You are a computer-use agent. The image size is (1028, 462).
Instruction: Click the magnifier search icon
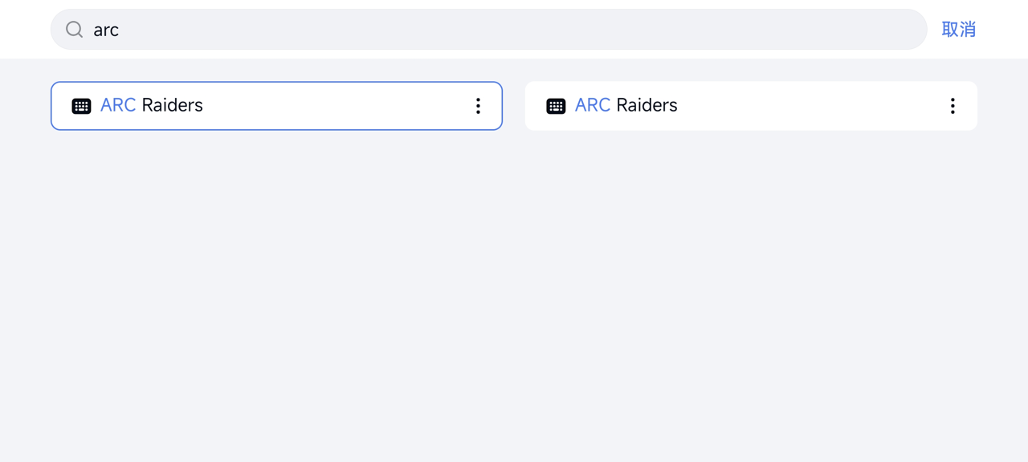(75, 30)
